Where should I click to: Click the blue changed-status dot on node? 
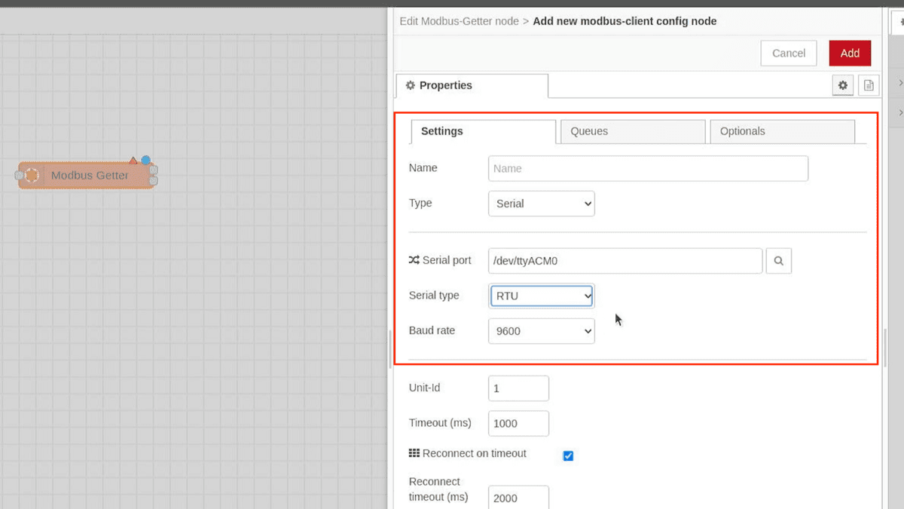click(x=145, y=160)
